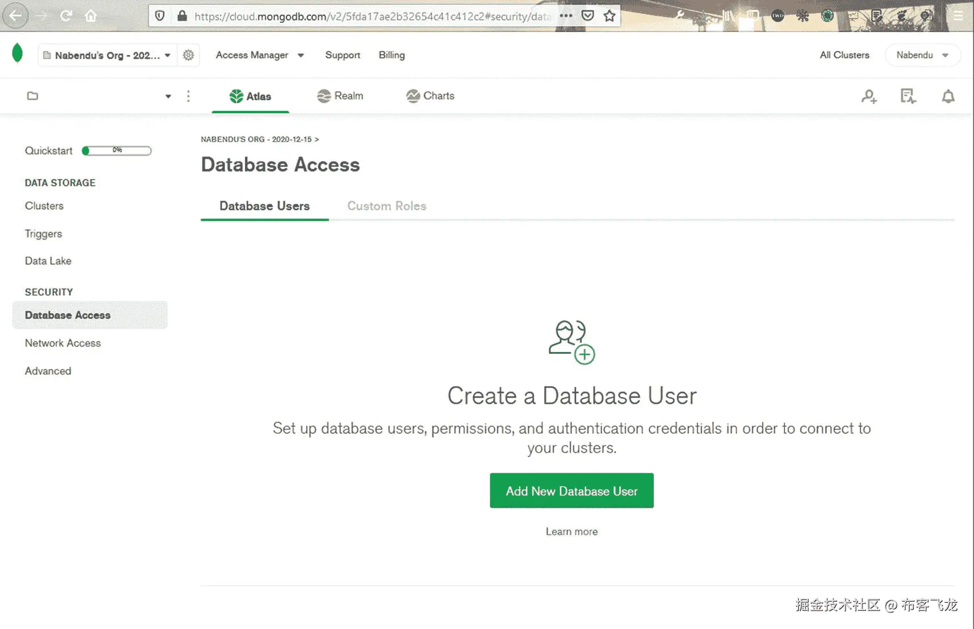Screen dimensions: 974x629
Task: Click the DATA STORAGE section label
Action: click(x=60, y=183)
